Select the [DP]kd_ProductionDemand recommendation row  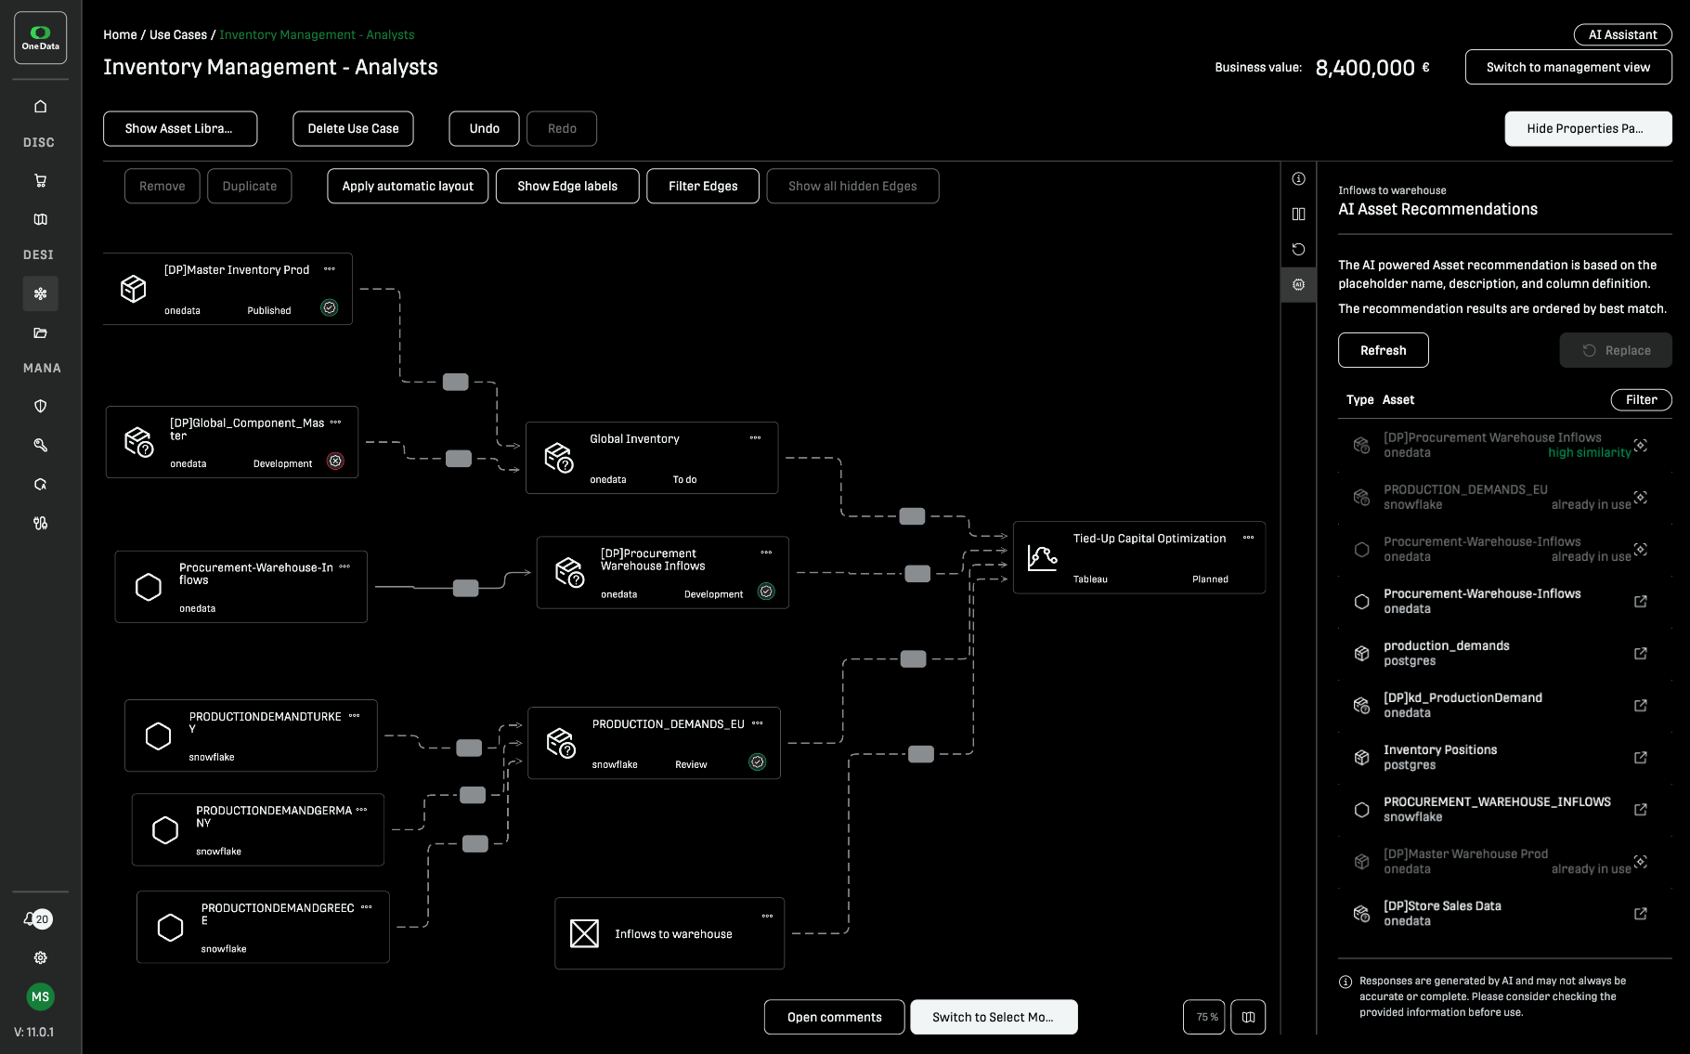tap(1504, 706)
